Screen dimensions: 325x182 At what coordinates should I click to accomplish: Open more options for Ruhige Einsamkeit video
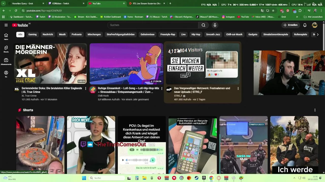(x=162, y=88)
